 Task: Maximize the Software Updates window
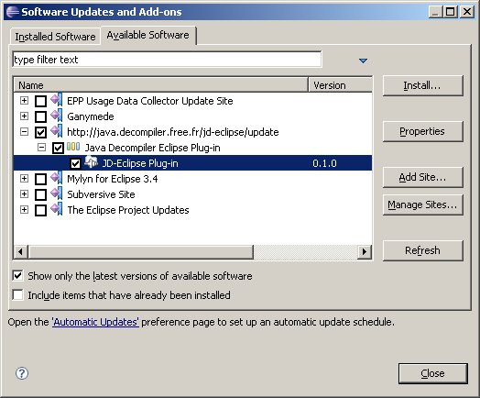point(451,12)
